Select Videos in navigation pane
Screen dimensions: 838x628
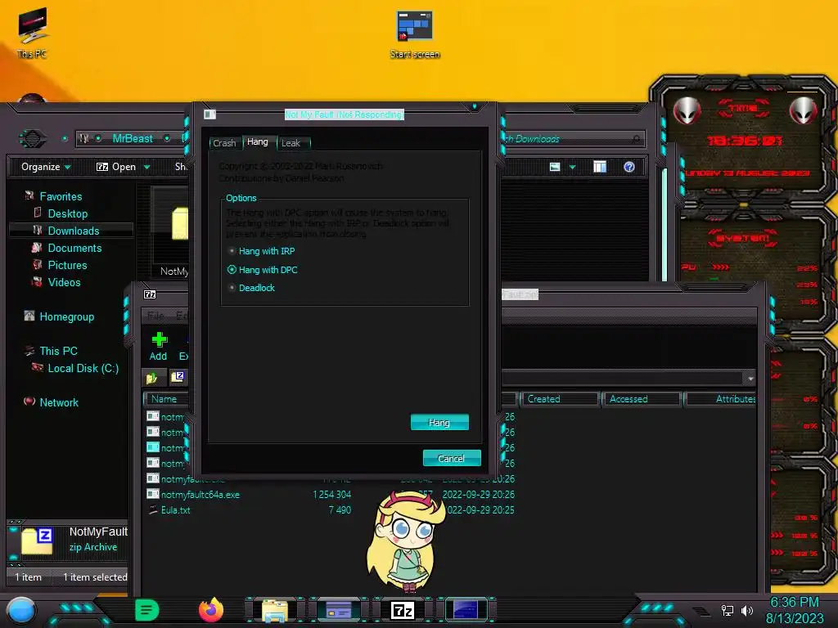click(x=64, y=282)
